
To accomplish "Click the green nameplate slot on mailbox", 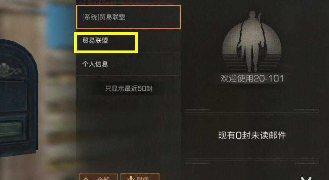I will (11, 130).
